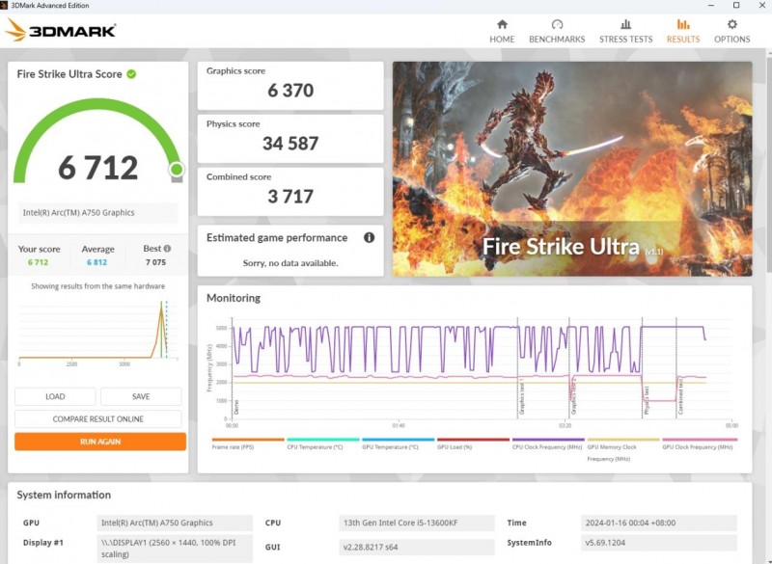Click the 3DMark app icon in title bar

click(x=4, y=6)
